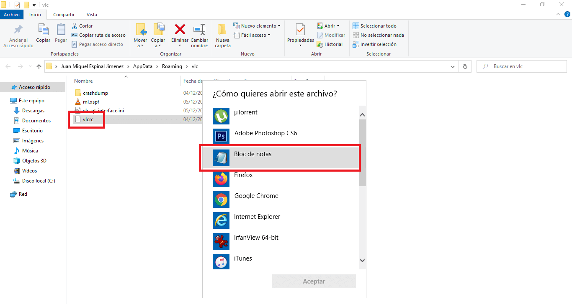This screenshot has width=572, height=304.
Task: Click Juan Miguel Espinal Jimenez breadcrumb
Action: point(92,66)
